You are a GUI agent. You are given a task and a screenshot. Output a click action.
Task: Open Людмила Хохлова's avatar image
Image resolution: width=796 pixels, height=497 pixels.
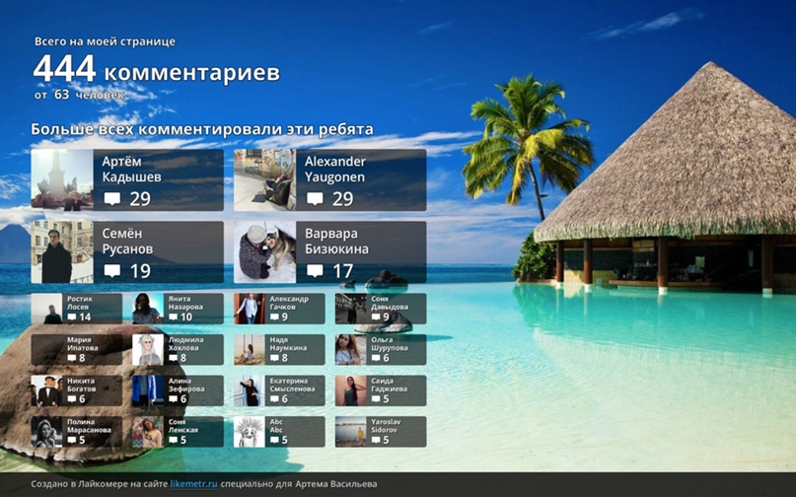[148, 350]
